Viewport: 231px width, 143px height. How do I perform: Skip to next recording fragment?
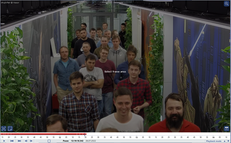pyautogui.click(x=19, y=141)
